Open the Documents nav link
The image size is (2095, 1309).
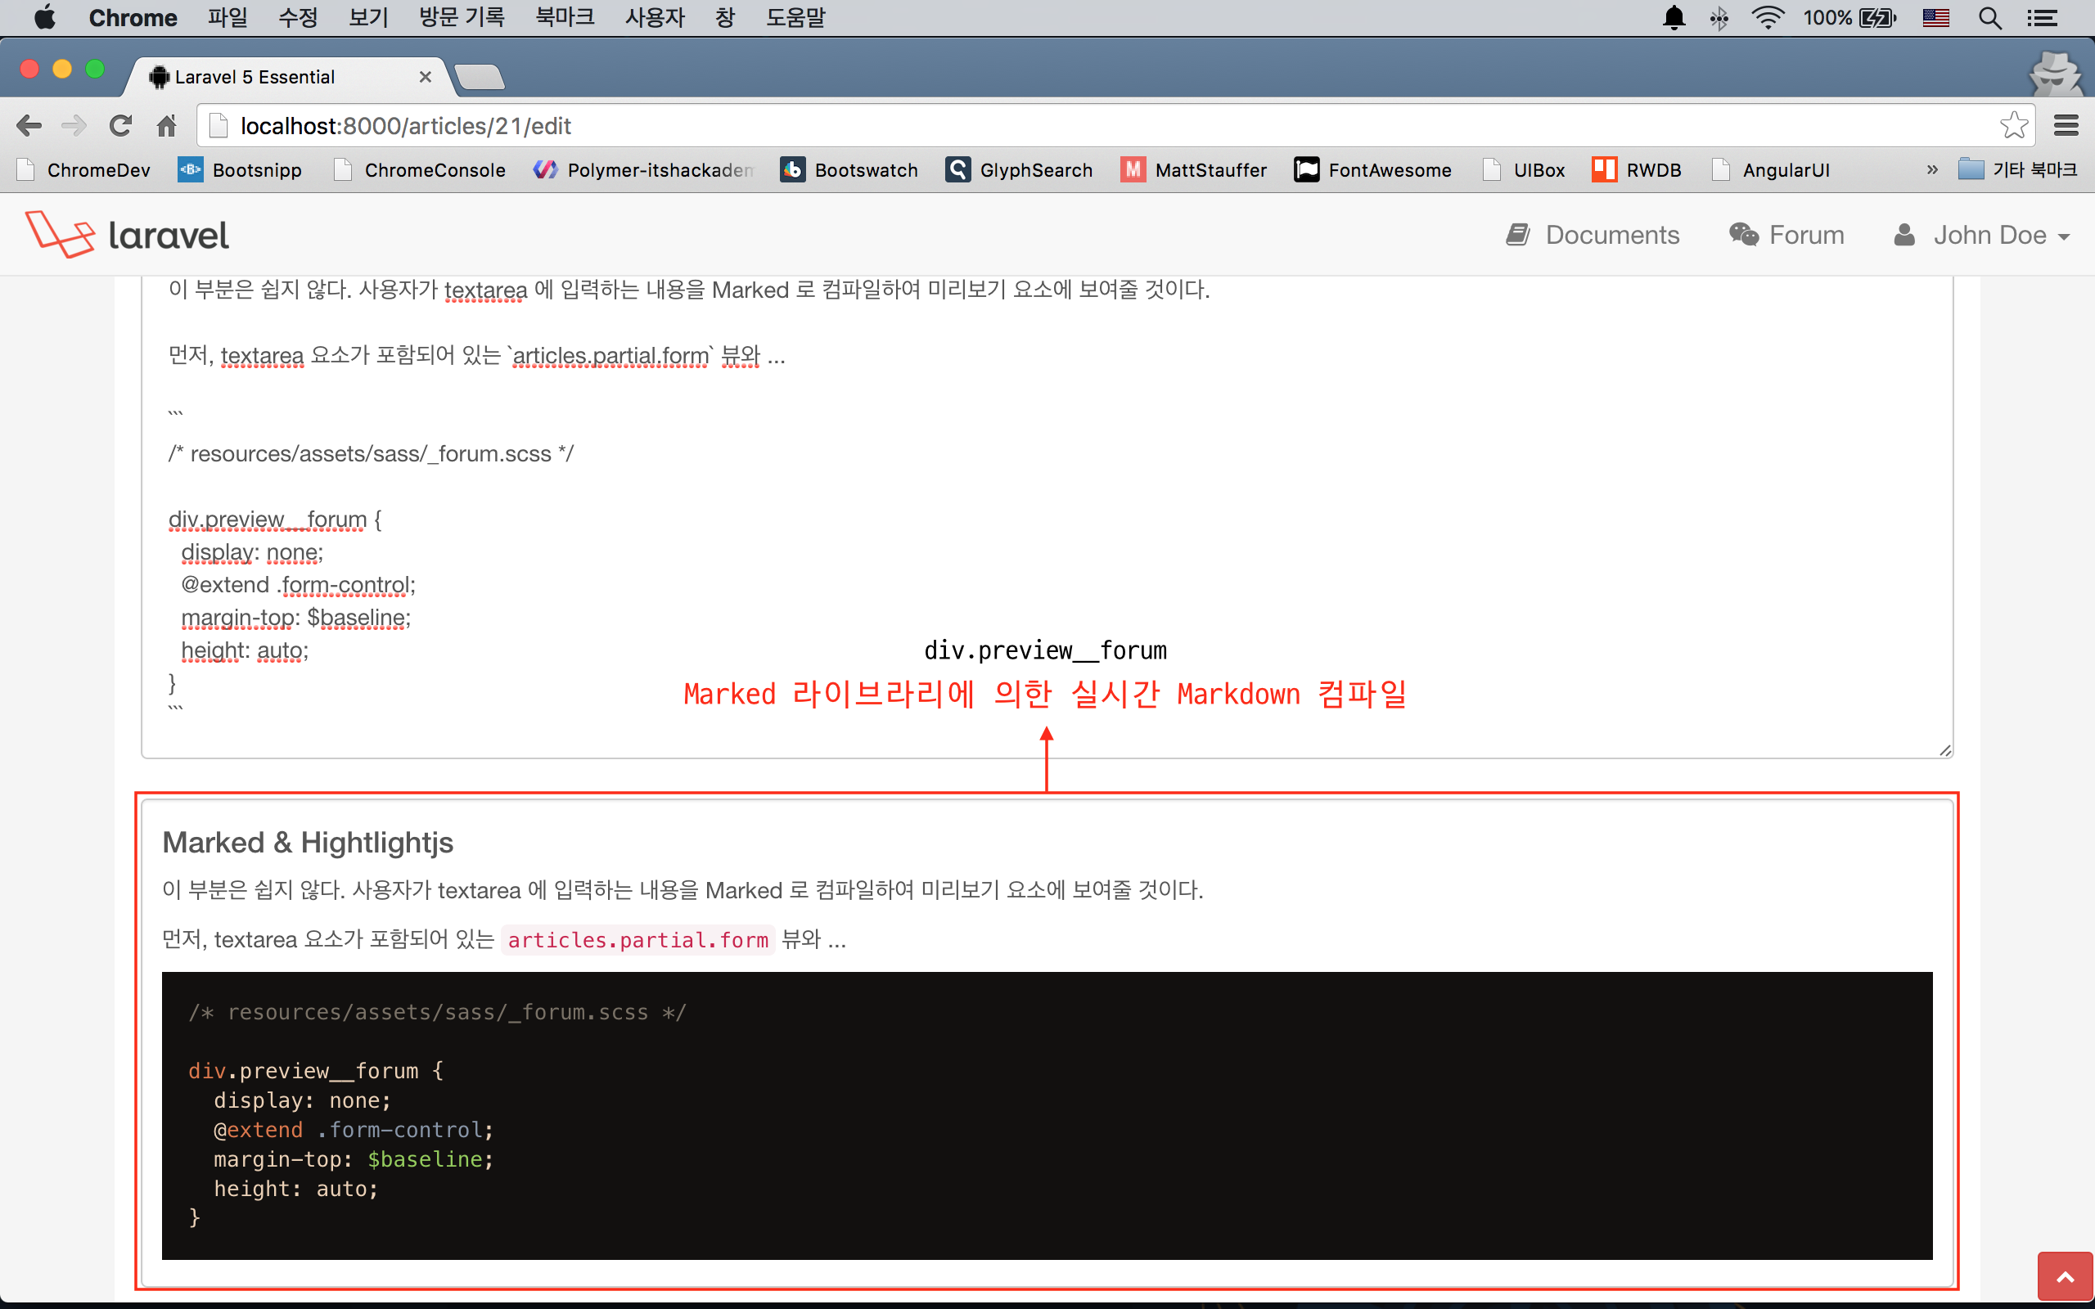click(1593, 235)
